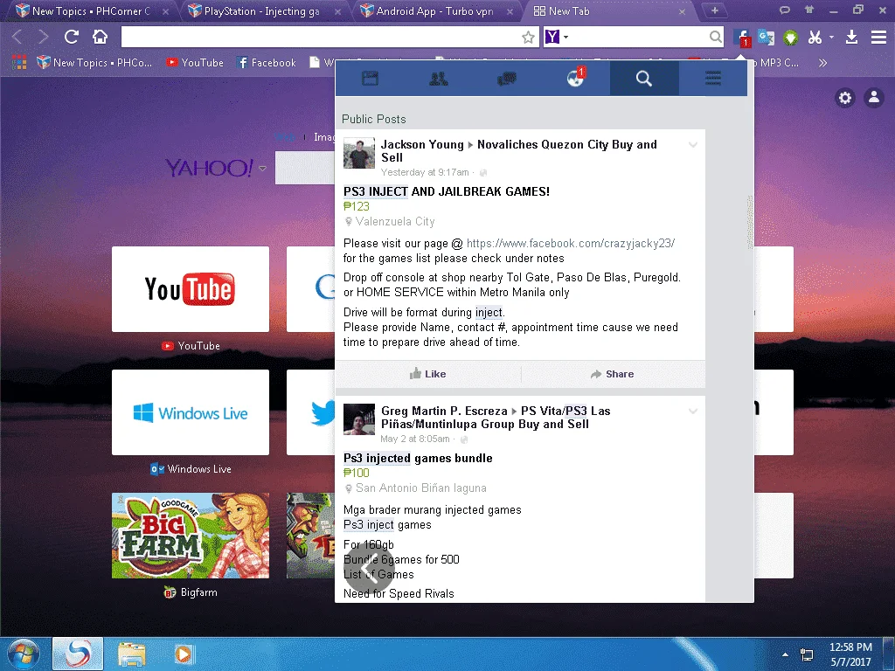This screenshot has height=671, width=895.
Task: Reload the page with refresh icon
Action: pos(72,37)
